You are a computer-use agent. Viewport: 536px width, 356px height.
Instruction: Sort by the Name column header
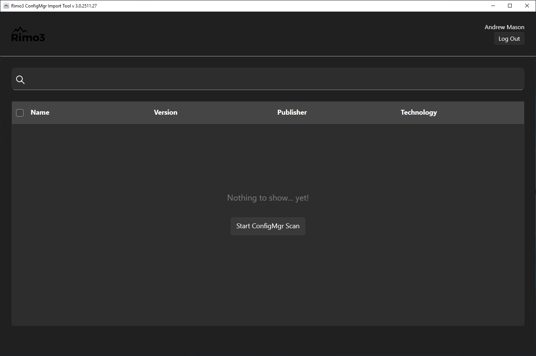[x=40, y=112]
